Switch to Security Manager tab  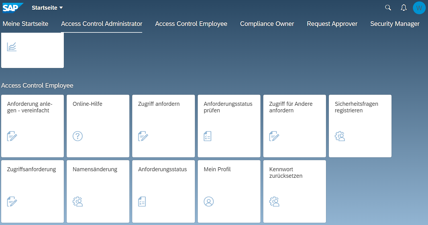[x=395, y=24]
